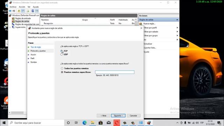Select the UDP radio button
The height and width of the screenshot is (126, 224).
[62, 55]
